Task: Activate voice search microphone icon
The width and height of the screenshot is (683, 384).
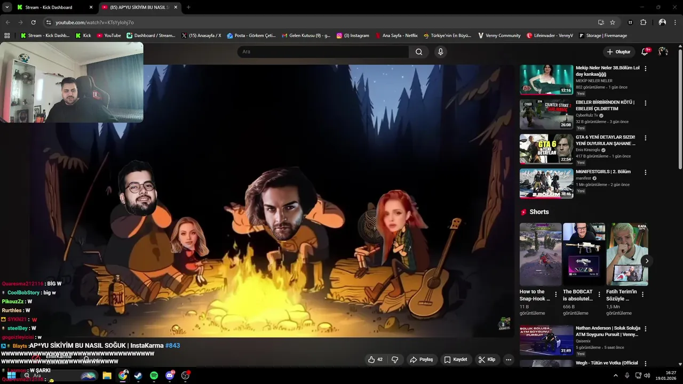Action: (x=440, y=52)
